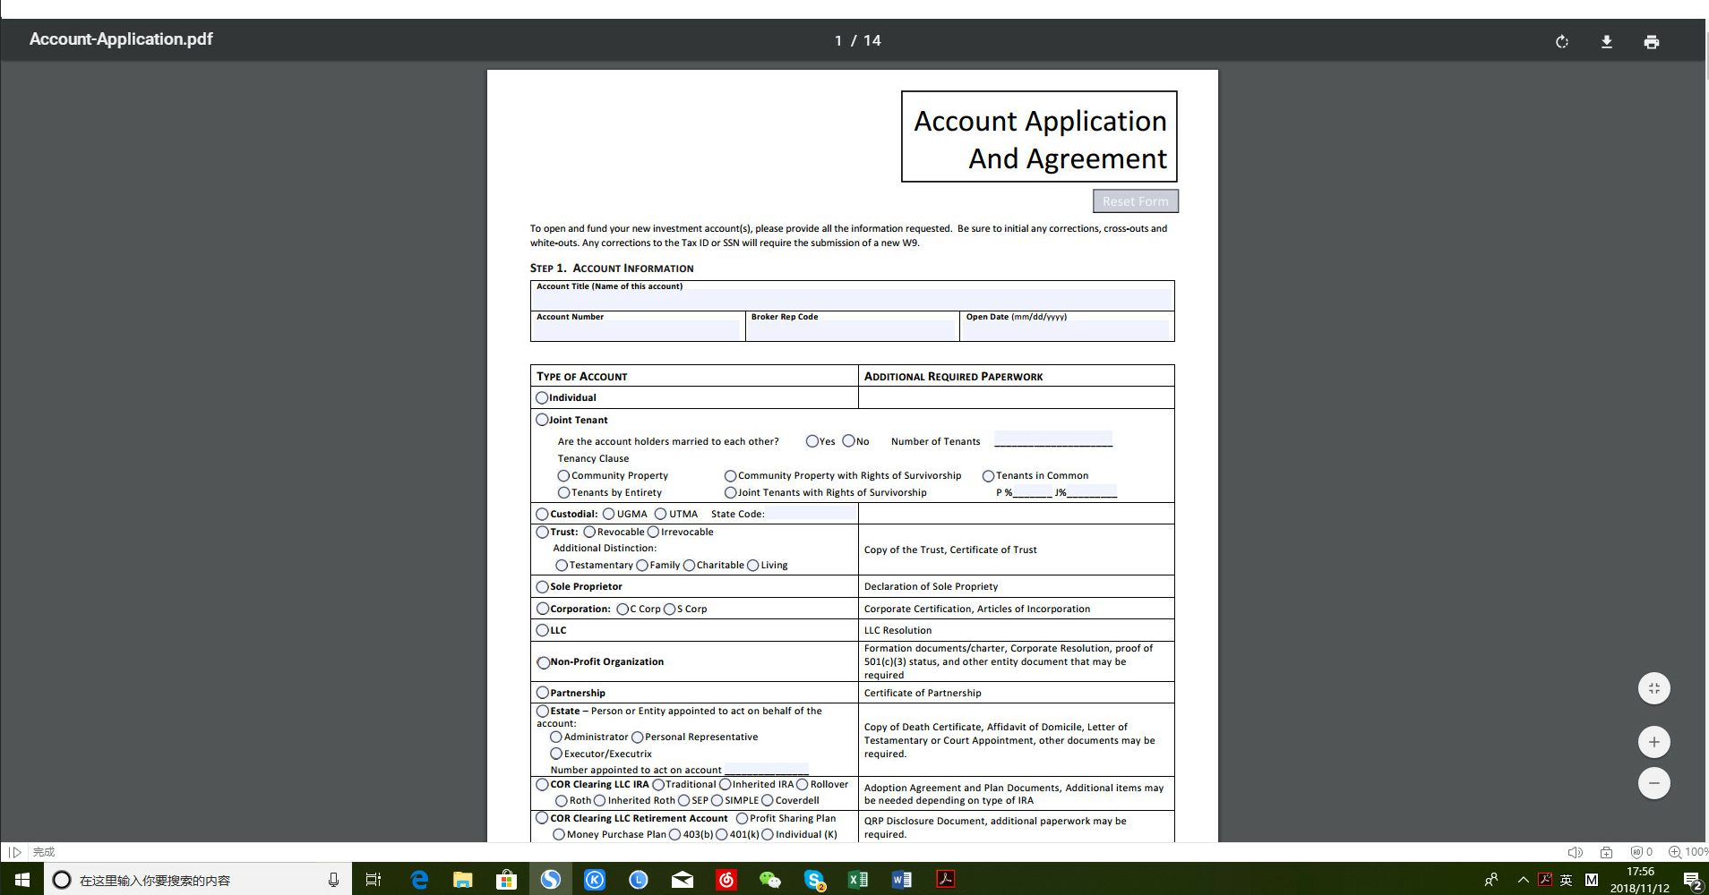
Task: Open the notification action center
Action: [1692, 881]
